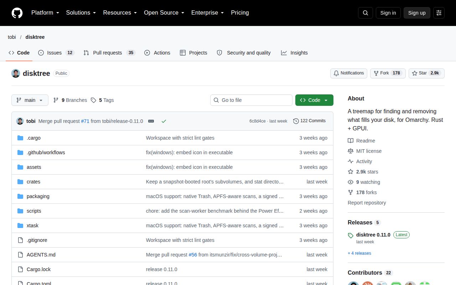Image resolution: width=456 pixels, height=285 pixels.
Task: Click Report repository link
Action: [x=367, y=203]
